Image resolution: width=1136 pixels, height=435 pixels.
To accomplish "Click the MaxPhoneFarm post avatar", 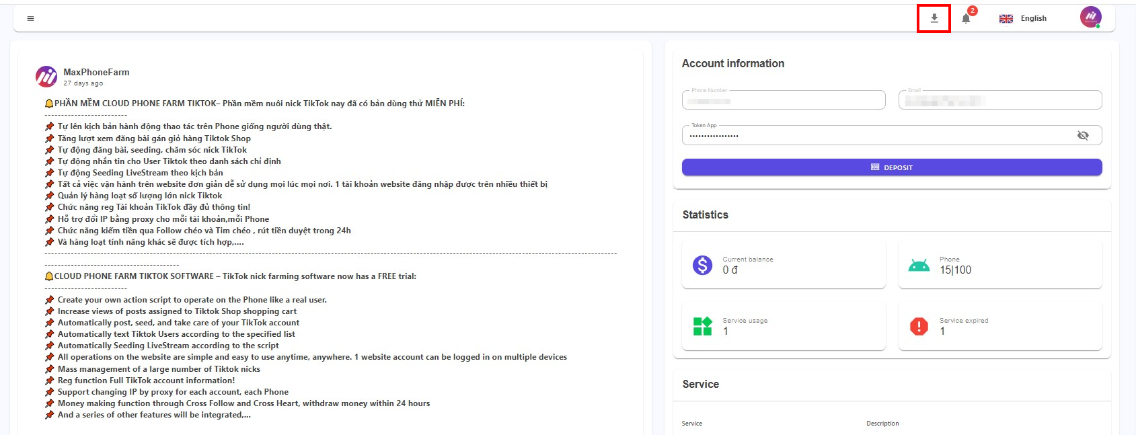I will (46, 77).
